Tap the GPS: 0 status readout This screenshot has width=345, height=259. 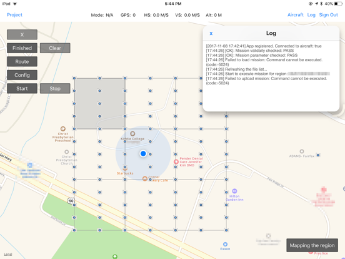(128, 15)
